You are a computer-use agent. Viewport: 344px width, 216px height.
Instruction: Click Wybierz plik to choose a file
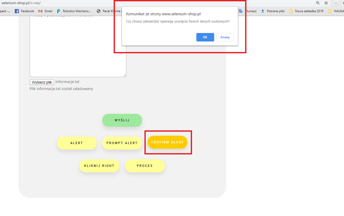42,82
